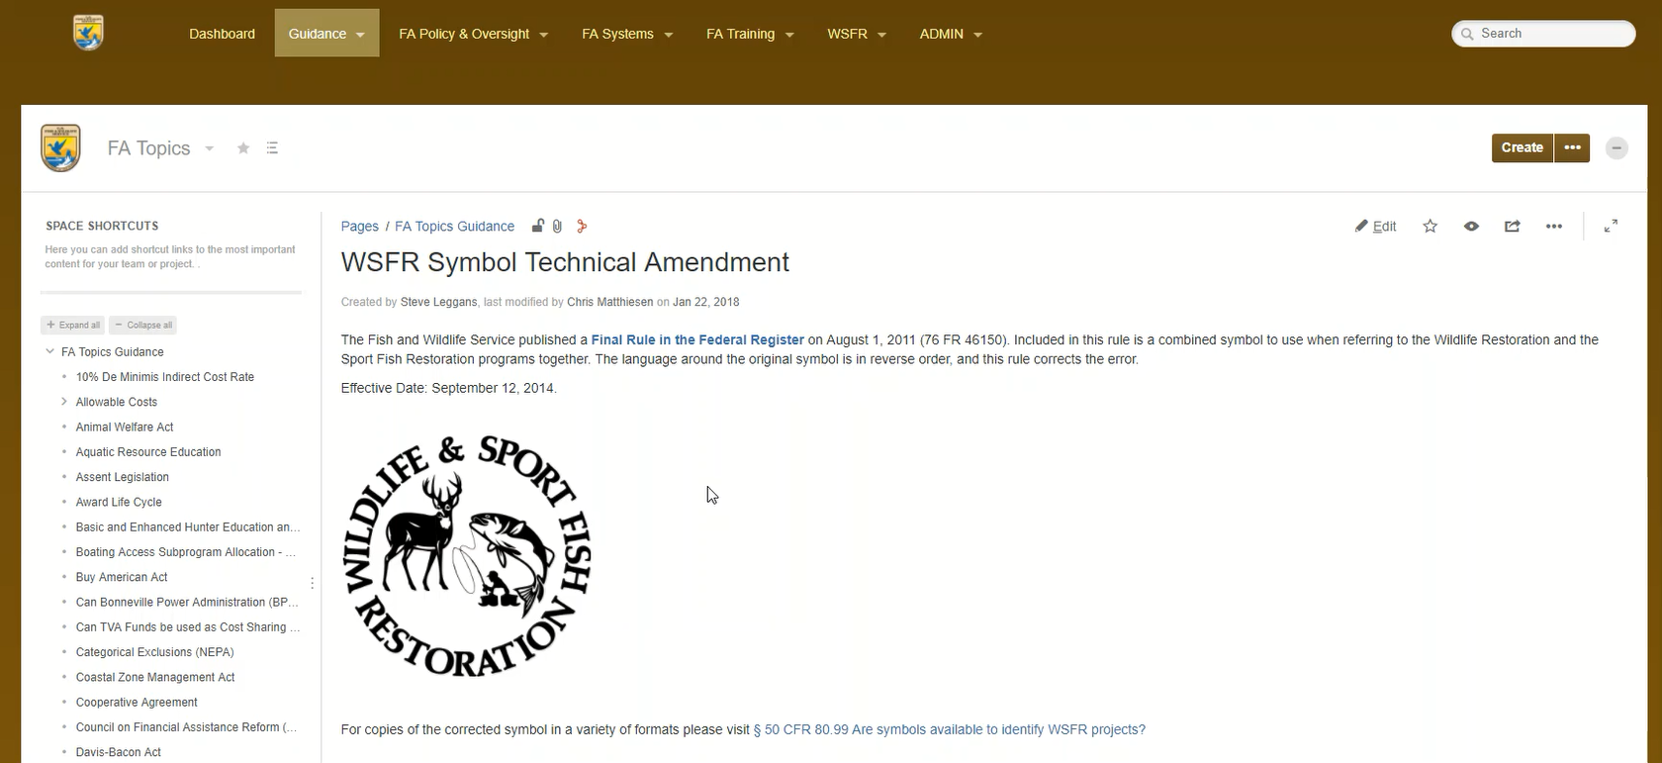Click the Collapse all button

point(143,325)
